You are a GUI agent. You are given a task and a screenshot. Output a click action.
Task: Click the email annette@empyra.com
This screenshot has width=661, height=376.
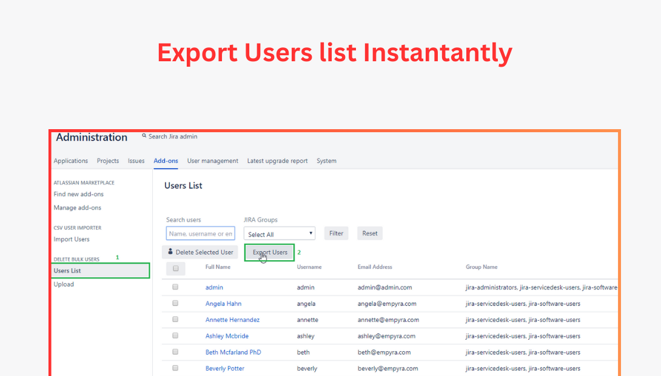[388, 320]
